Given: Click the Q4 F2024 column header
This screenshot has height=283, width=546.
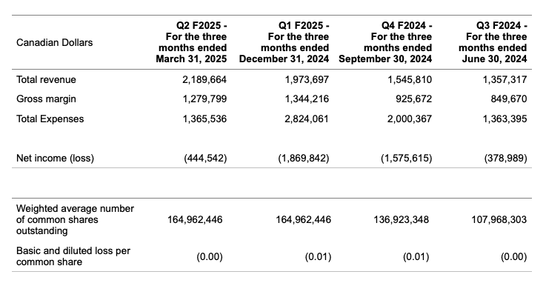Looking at the screenshot, I should [385, 42].
